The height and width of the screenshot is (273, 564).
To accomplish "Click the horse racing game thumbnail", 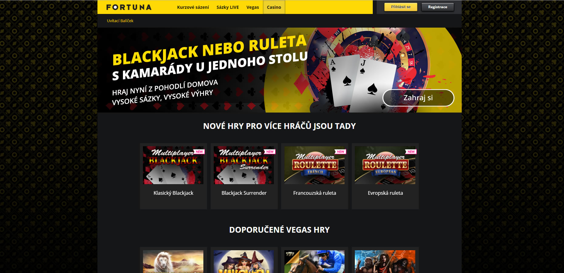I will pyautogui.click(x=314, y=261).
